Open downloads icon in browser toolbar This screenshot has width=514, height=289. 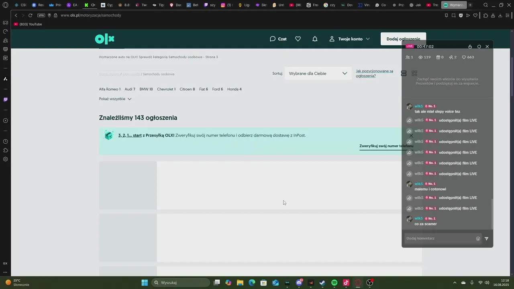tap(500, 15)
